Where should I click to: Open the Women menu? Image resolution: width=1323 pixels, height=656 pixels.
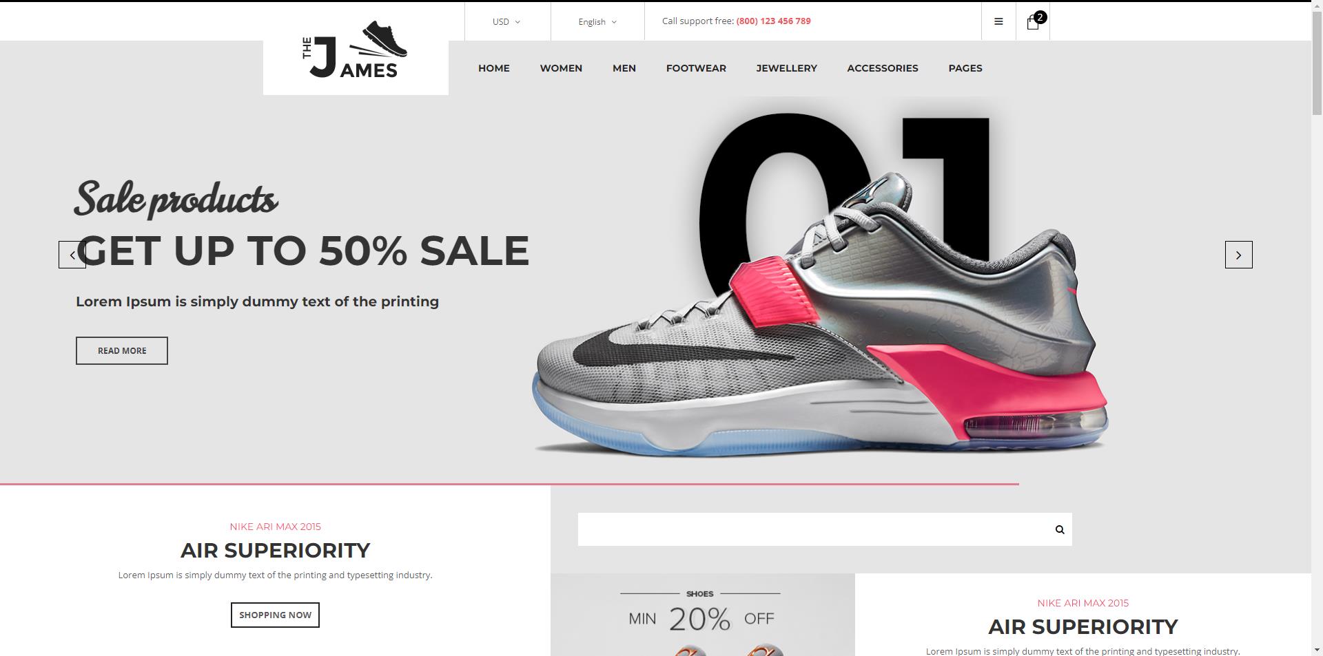[x=561, y=68]
